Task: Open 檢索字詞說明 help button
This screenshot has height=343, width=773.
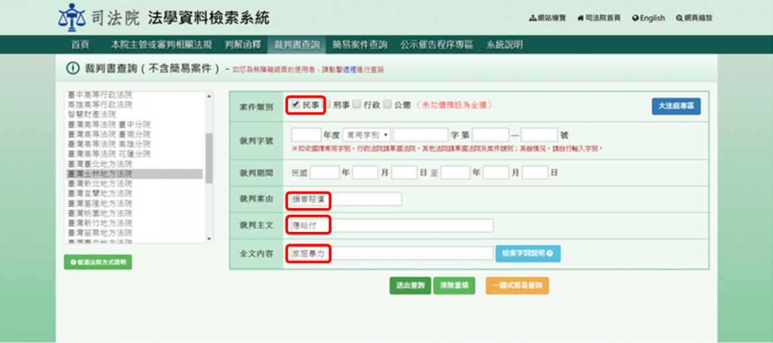Action: point(527,254)
